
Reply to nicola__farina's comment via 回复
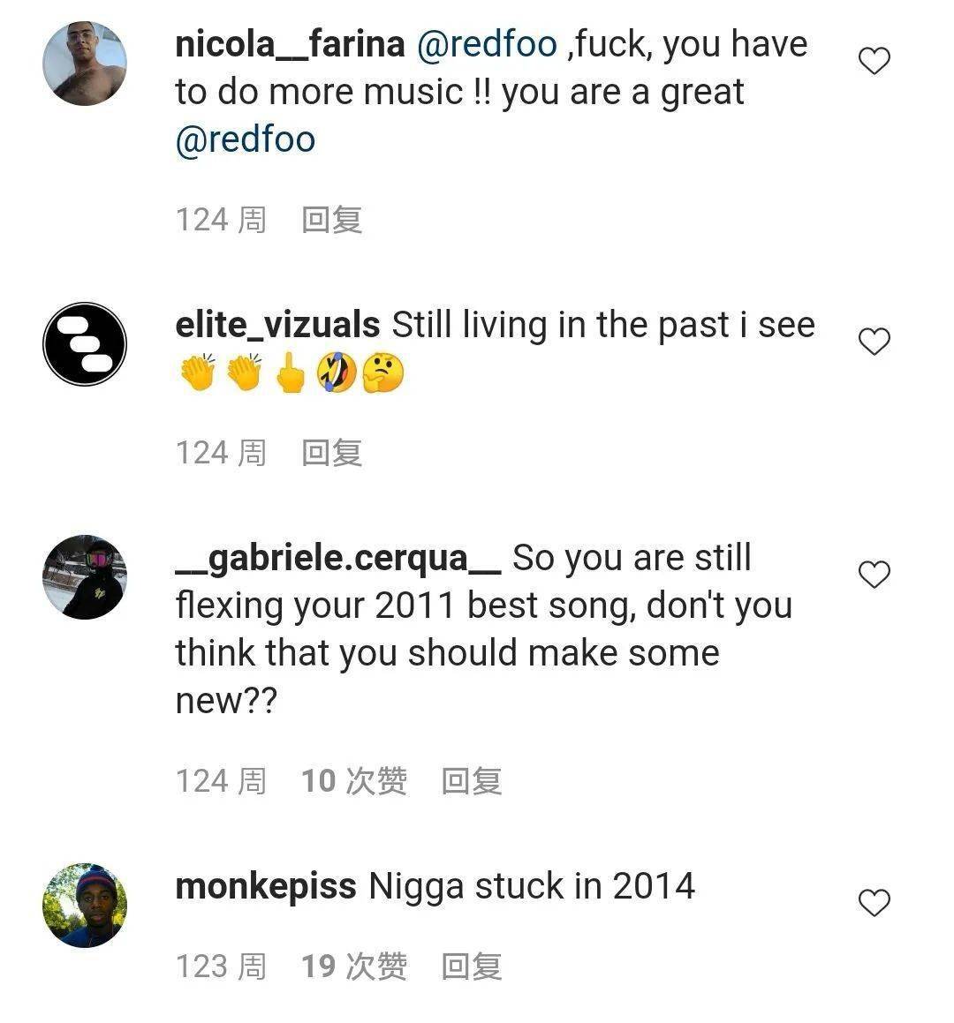click(x=332, y=220)
